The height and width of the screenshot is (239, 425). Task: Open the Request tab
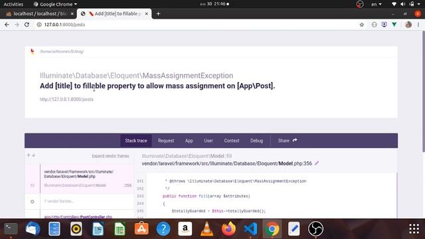pos(166,141)
